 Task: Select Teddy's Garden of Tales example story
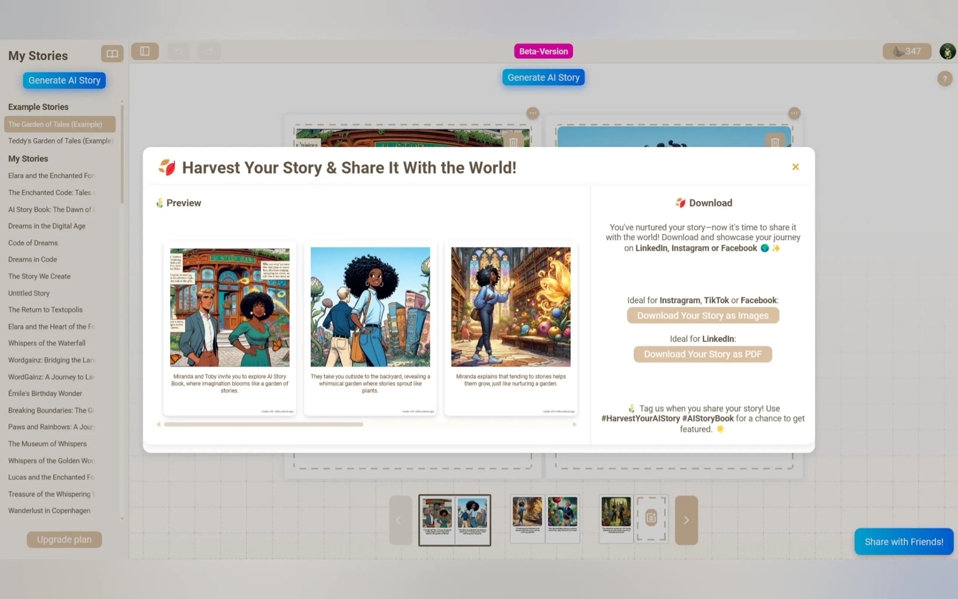(60, 141)
